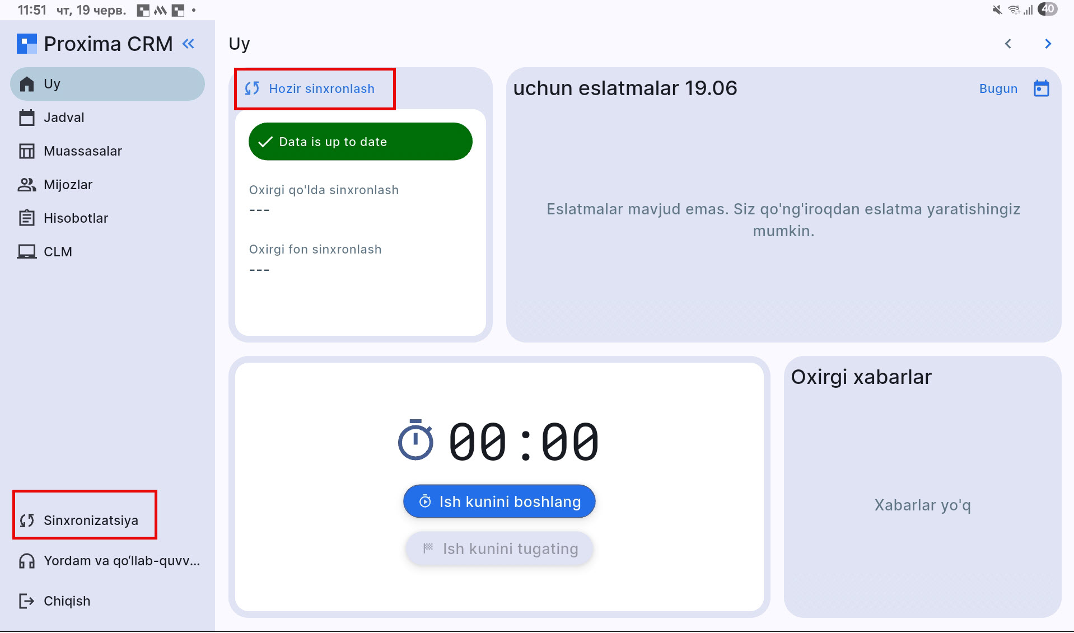
Task: Click the stopwatch timer icon
Action: (x=415, y=440)
